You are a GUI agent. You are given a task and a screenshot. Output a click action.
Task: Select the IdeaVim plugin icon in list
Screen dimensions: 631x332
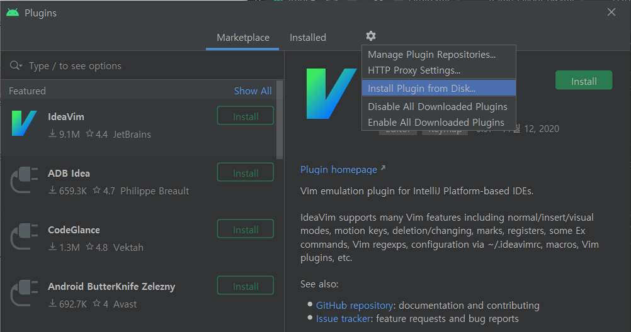(x=24, y=123)
